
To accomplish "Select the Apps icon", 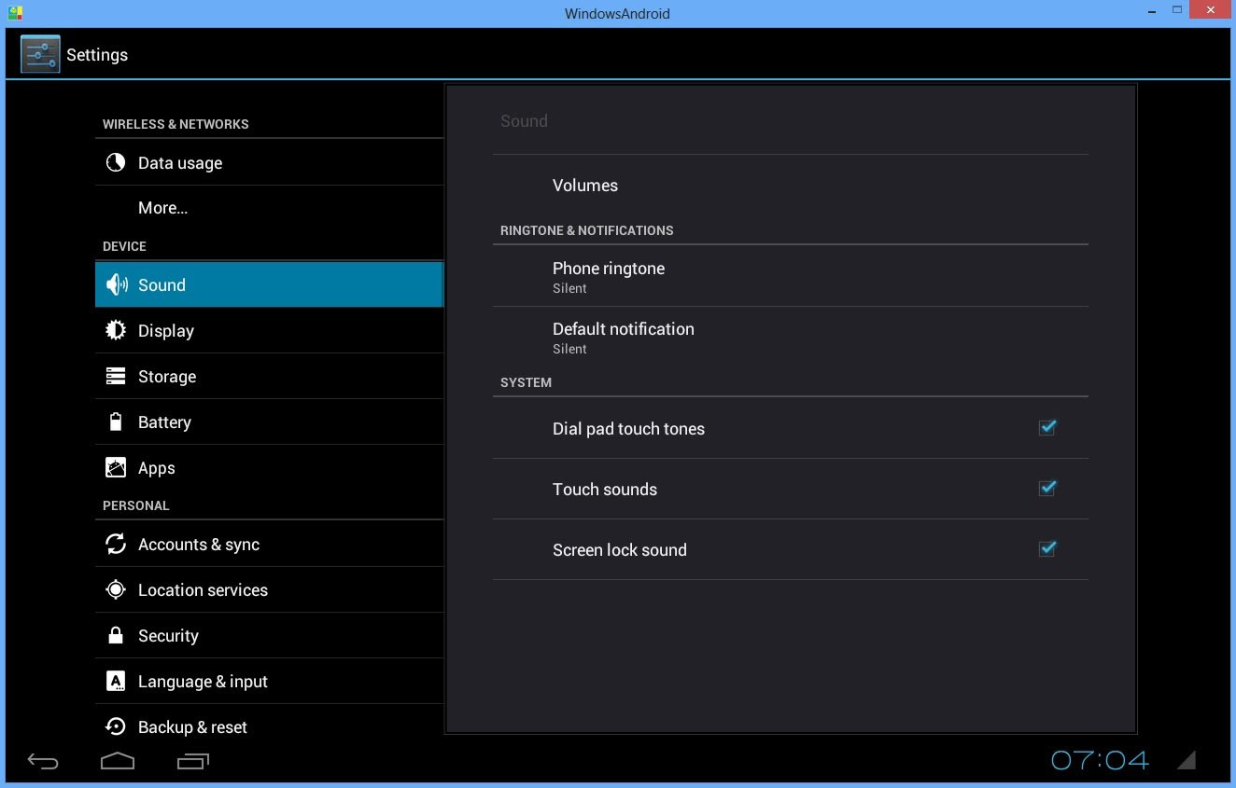I will [x=115, y=467].
